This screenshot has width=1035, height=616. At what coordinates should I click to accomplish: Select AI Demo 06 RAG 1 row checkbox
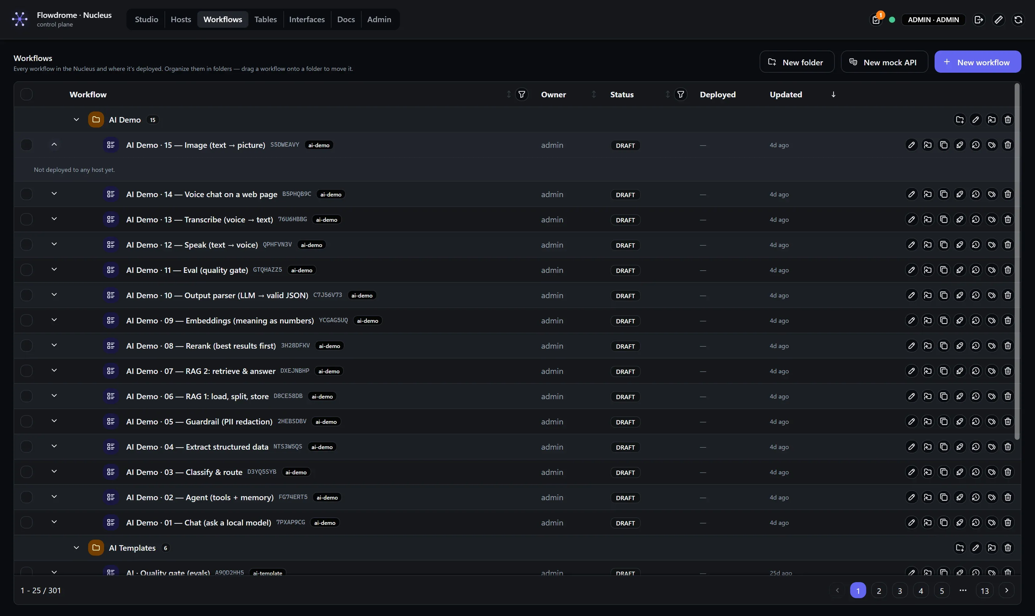pos(26,396)
